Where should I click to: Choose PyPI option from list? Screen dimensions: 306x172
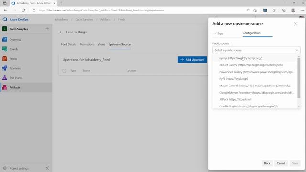(255, 79)
